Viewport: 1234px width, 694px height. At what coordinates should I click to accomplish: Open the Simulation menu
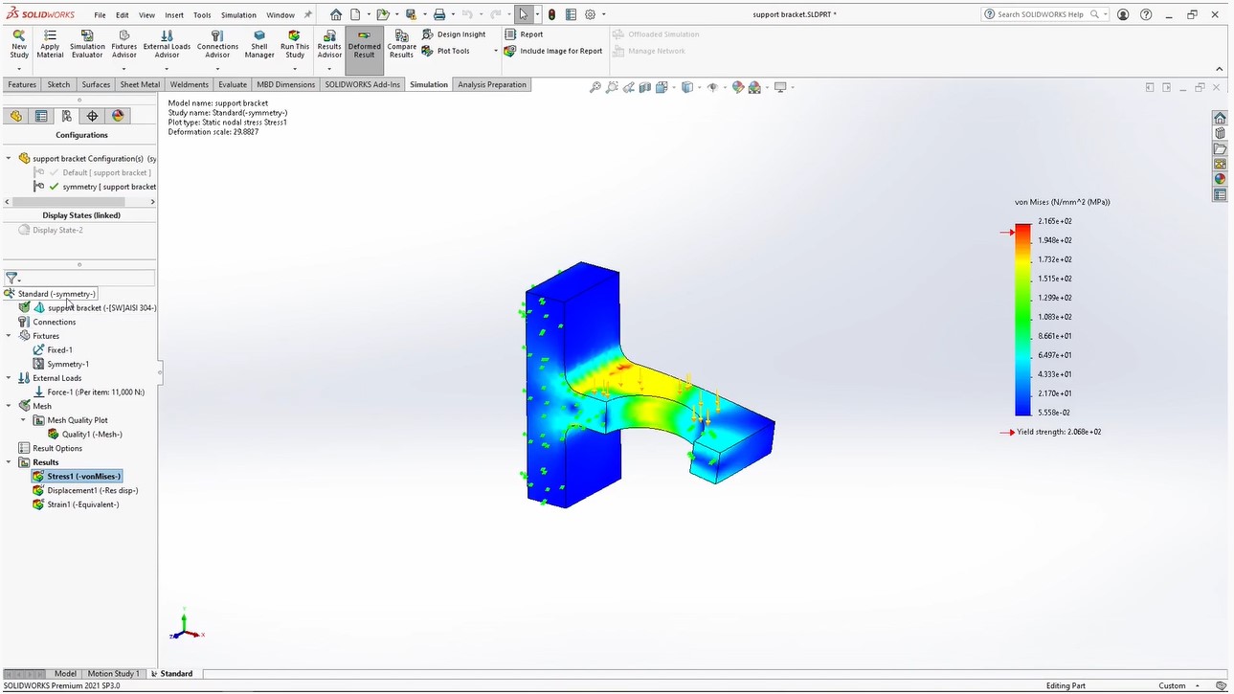click(238, 15)
